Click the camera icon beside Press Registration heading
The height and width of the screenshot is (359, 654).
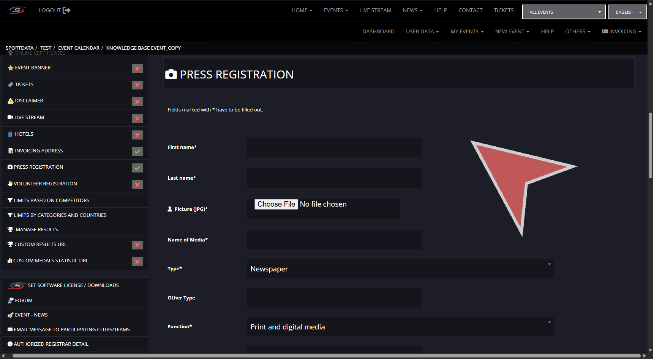click(x=171, y=74)
